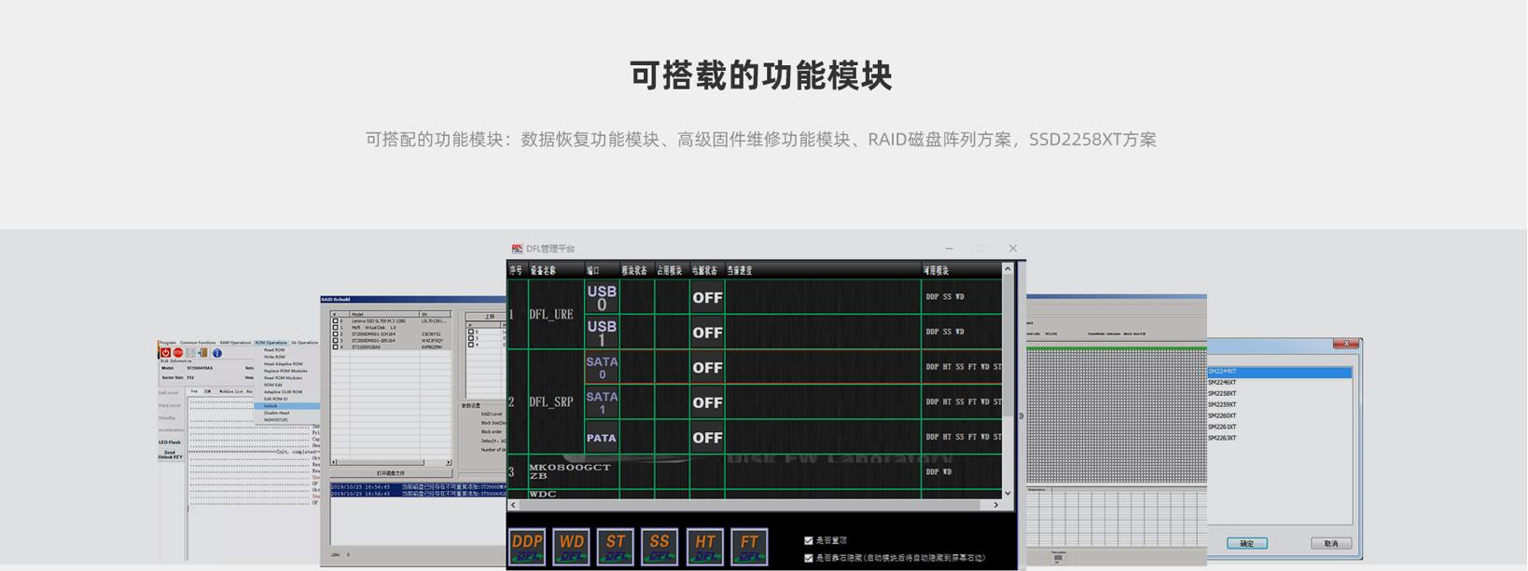
Task: Start the ST module icon
Action: tap(616, 547)
